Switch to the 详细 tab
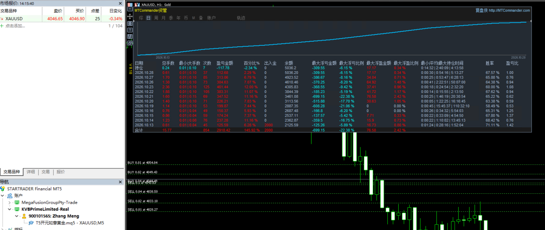The height and width of the screenshot is (230, 545). [x=31, y=172]
